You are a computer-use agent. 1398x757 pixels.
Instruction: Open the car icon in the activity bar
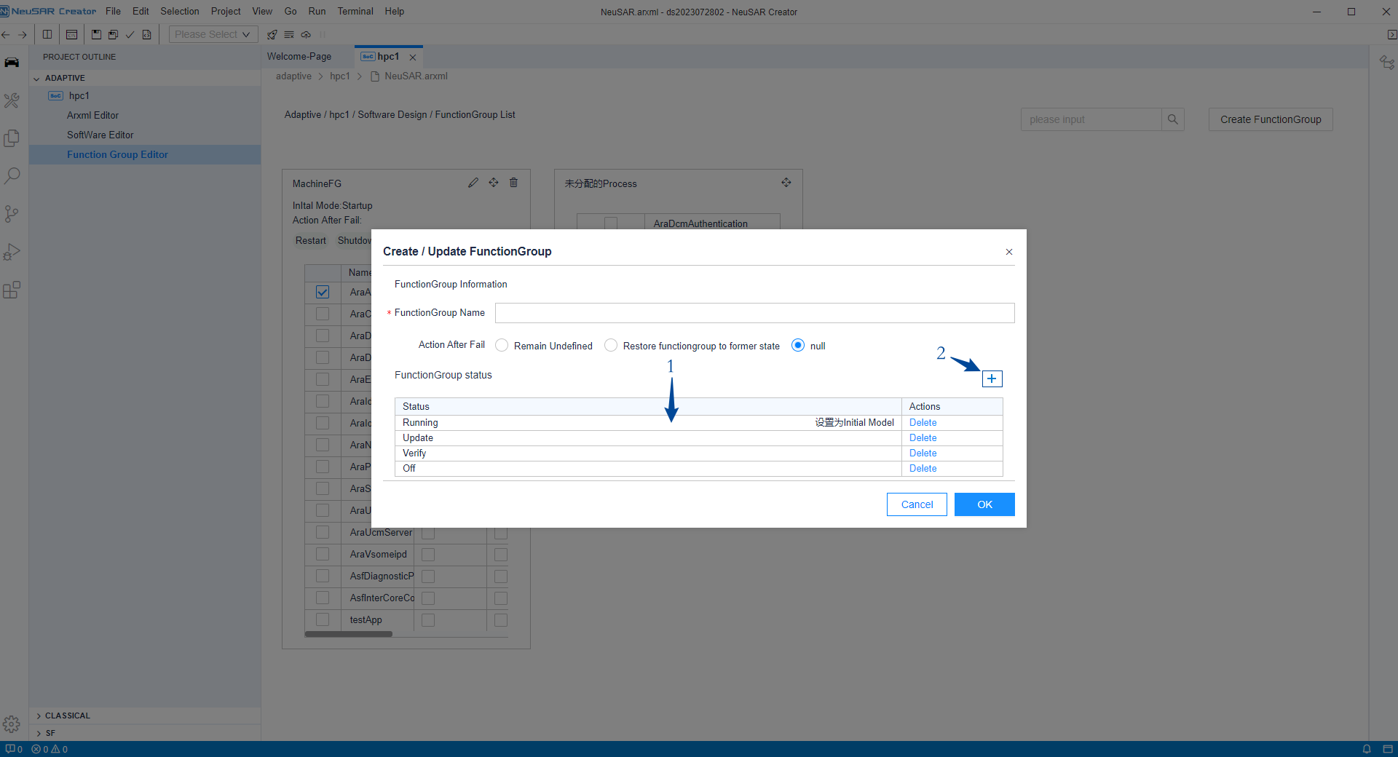(x=12, y=63)
